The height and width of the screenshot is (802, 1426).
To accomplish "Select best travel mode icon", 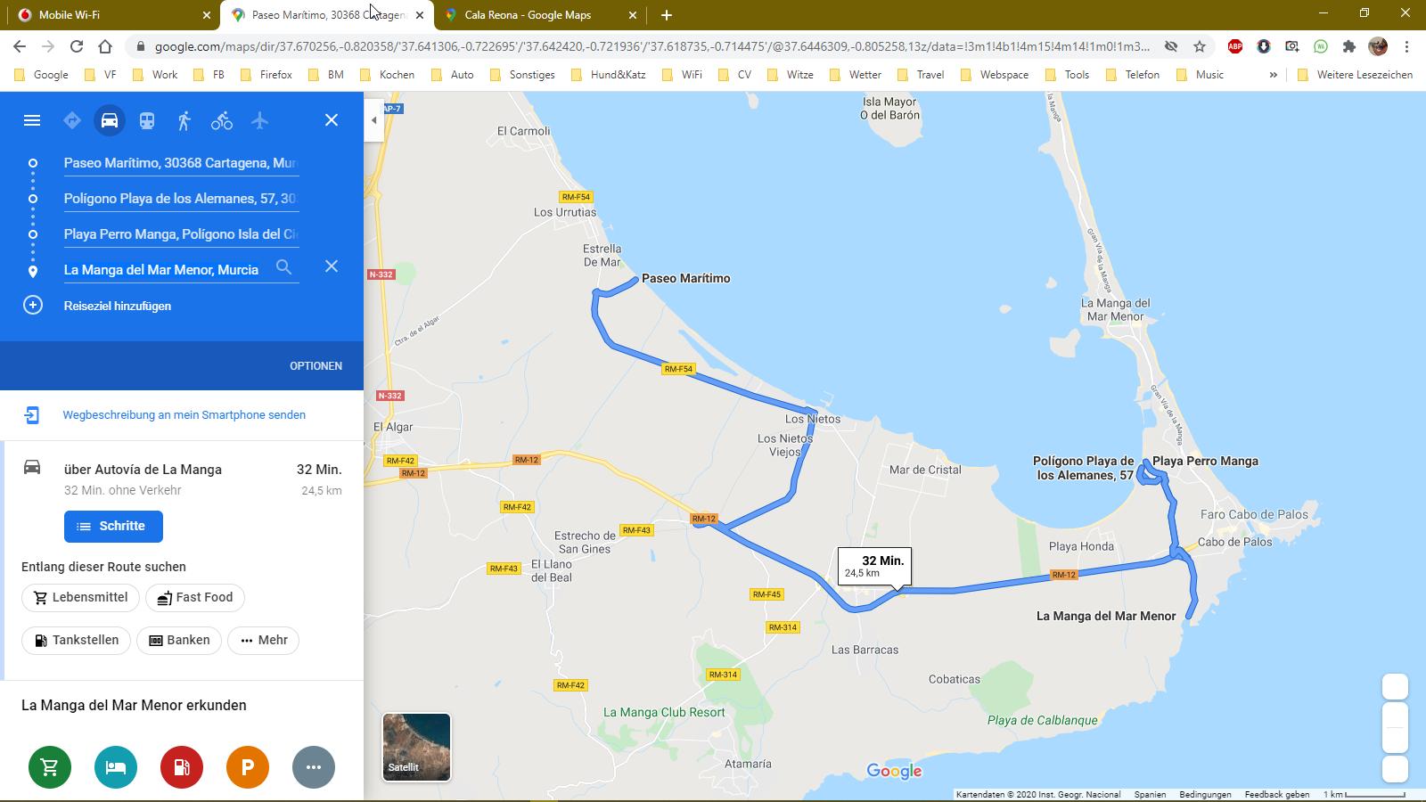I will click(72, 120).
